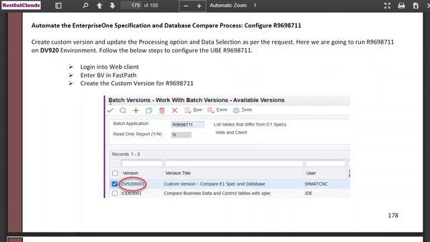The height and width of the screenshot is (242, 430).
Task: Click the Find magnifier icon in Batch Versions
Action: [123, 110]
